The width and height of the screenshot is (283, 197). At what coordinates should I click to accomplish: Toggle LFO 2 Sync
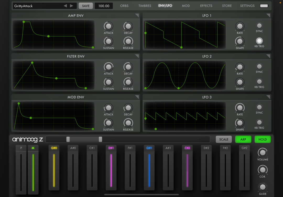coord(259,67)
